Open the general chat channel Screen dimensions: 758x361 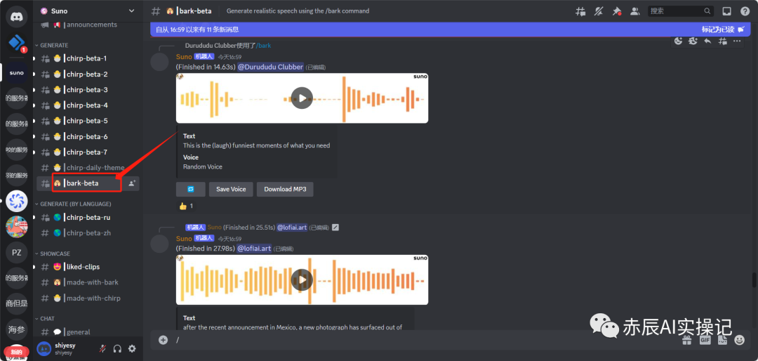point(88,332)
